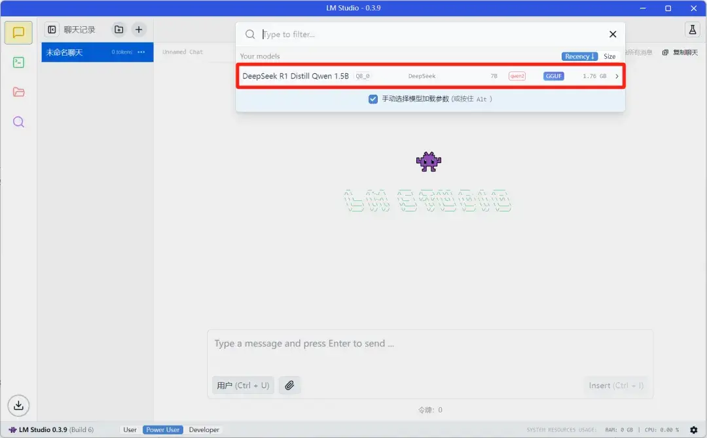The image size is (707, 438).
Task: Start a new chat with plus icon
Action: coord(139,29)
